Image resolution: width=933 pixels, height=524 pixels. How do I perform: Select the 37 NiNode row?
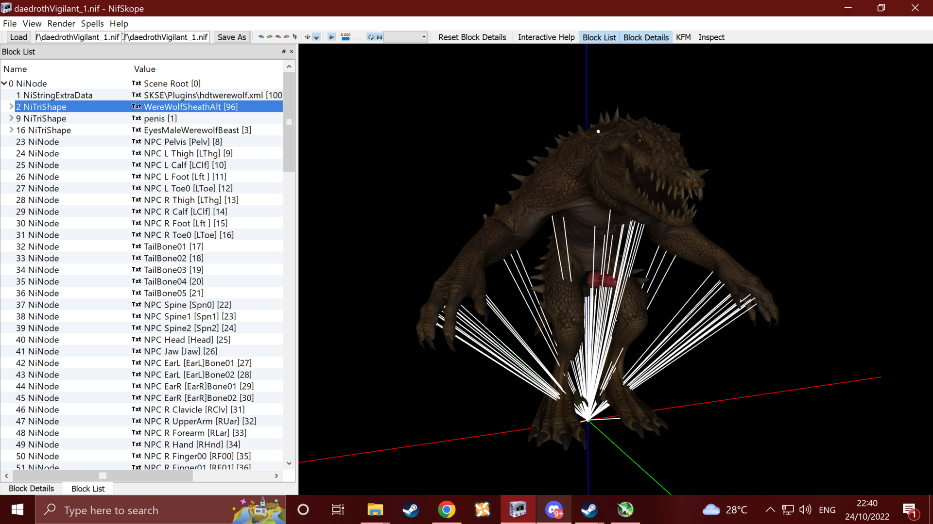tap(142, 305)
